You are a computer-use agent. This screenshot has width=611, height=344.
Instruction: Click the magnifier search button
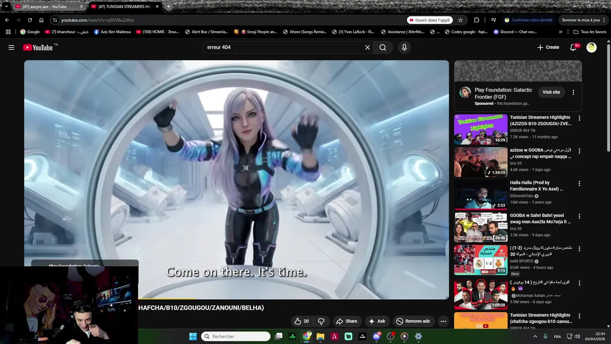383,47
